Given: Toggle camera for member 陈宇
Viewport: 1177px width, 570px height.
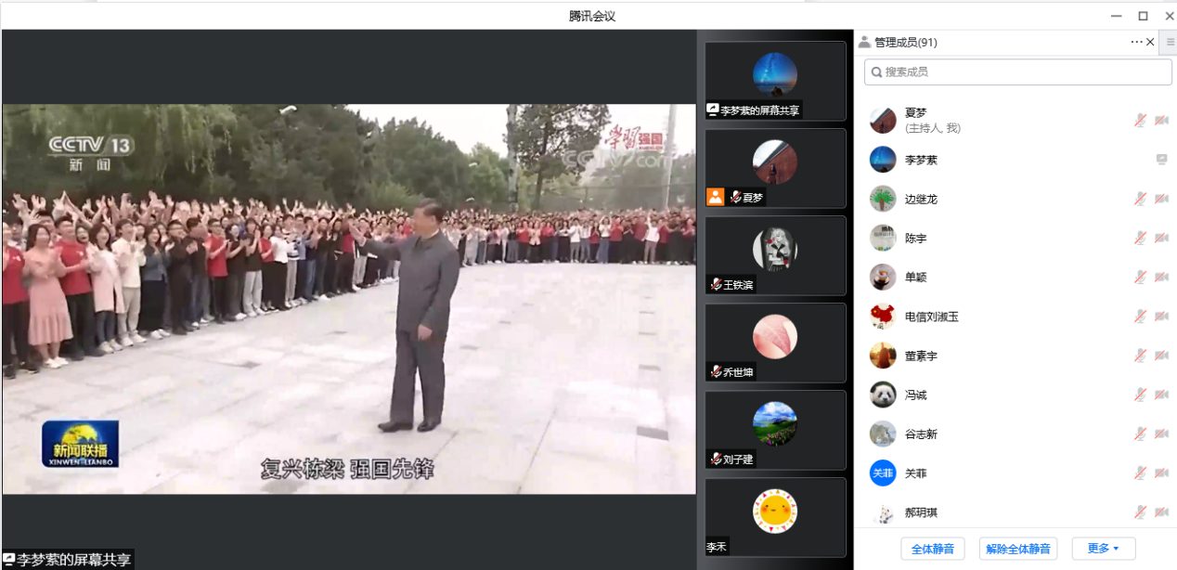Looking at the screenshot, I should tap(1161, 238).
